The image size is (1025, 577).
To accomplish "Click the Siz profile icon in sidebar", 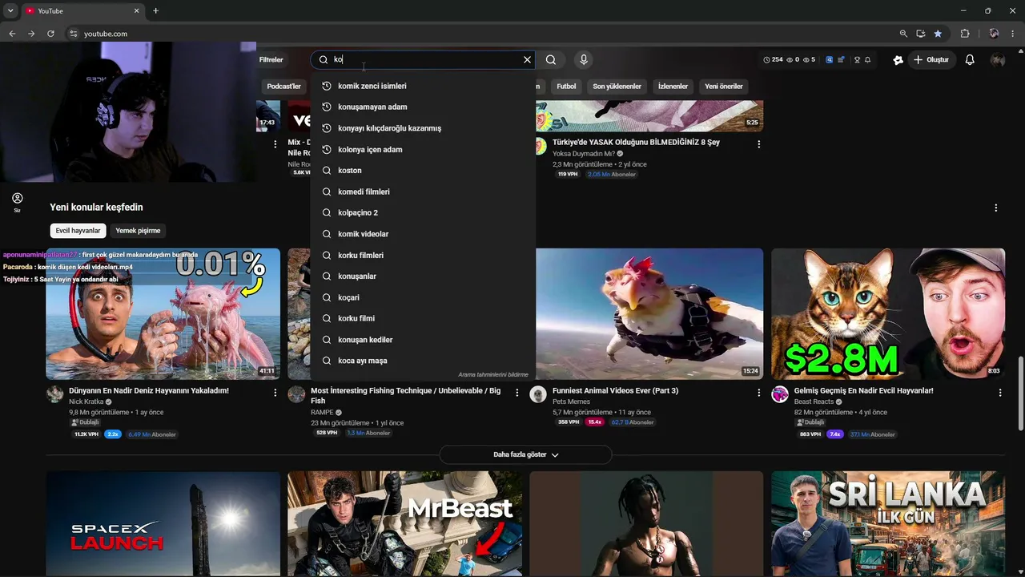I will pyautogui.click(x=17, y=202).
